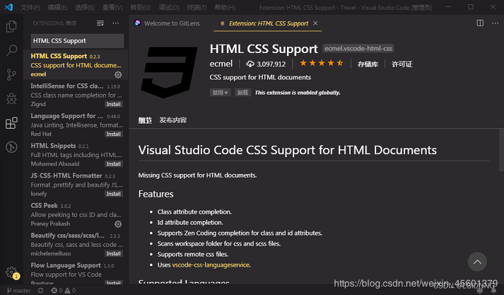This screenshot has height=295, width=504.
Task: Open the 选择(S) menu
Action: tap(84, 7)
